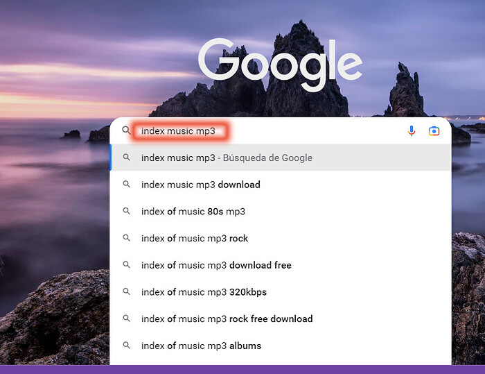This screenshot has height=374, width=485.
Task: Click the voice search microphone icon
Action: click(412, 131)
